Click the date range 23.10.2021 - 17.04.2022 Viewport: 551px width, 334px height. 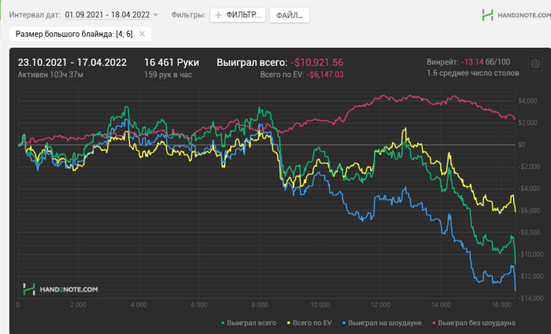72,62
